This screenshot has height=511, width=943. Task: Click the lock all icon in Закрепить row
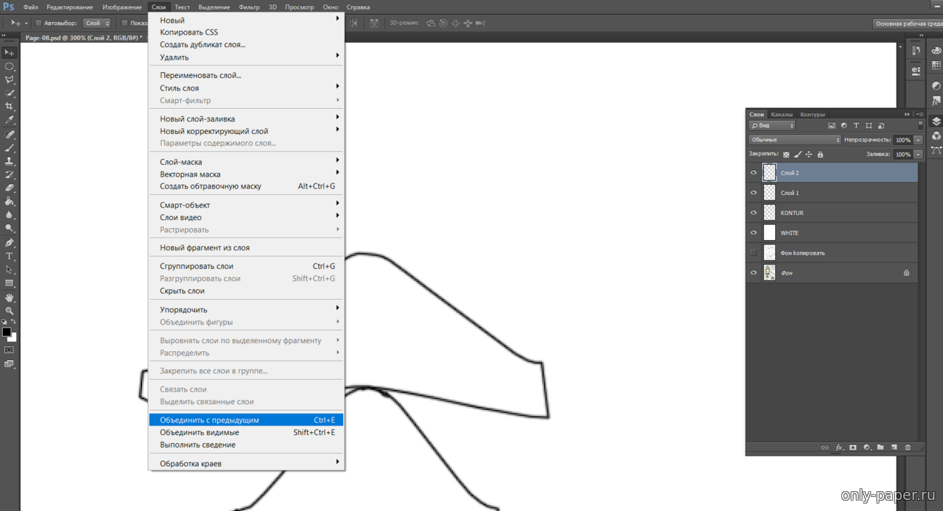coord(820,155)
